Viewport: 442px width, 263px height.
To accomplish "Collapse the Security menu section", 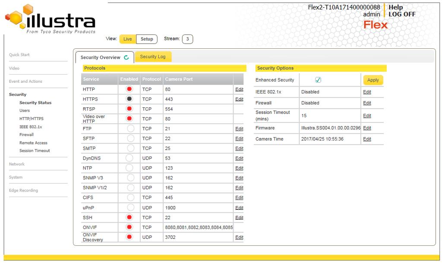I will point(17,94).
